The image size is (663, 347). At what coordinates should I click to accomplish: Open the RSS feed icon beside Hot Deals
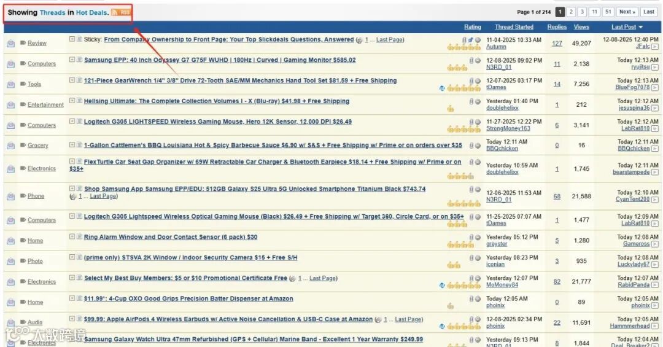tap(121, 12)
